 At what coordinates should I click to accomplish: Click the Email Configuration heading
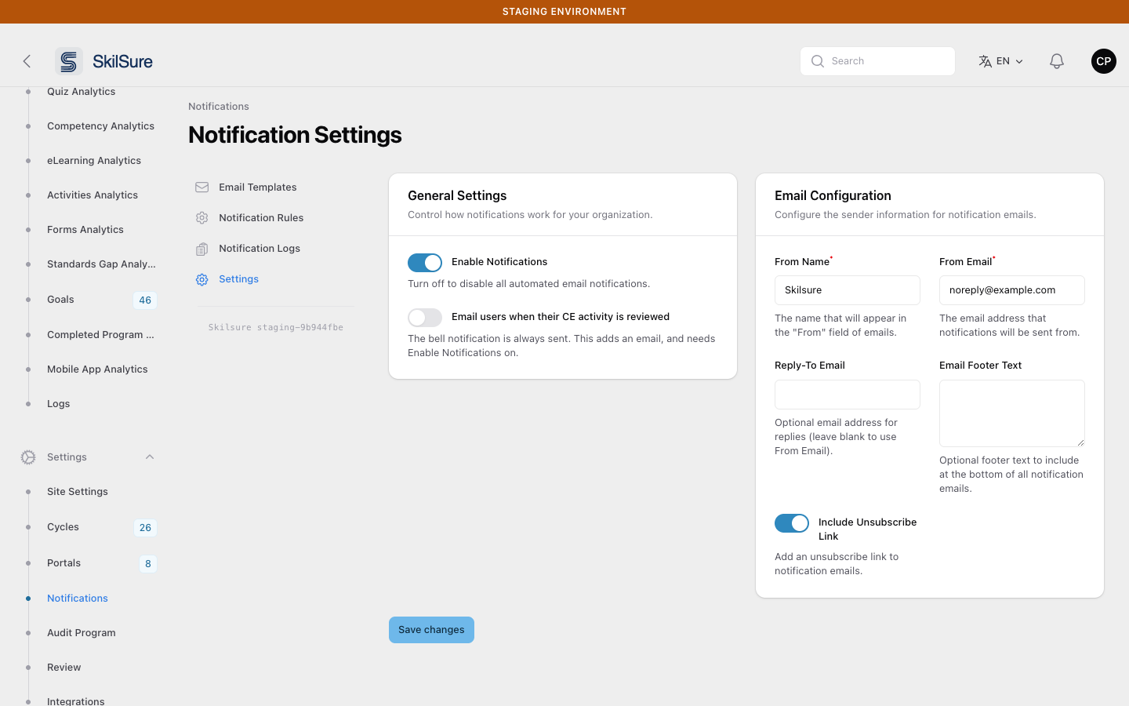tap(833, 196)
